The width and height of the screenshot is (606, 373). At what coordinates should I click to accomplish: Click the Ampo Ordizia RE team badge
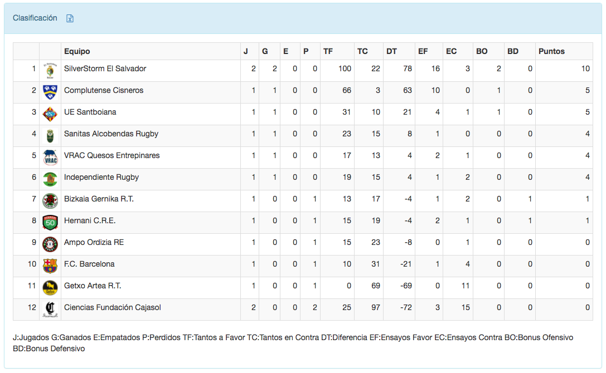50,244
